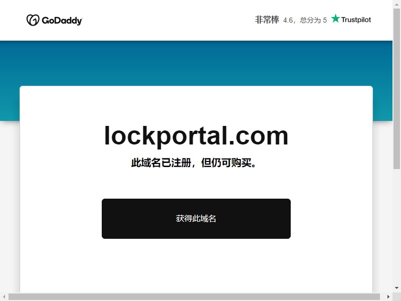Select the lockportal.com domain heading
Viewport: 401px width, 301px height.
click(196, 136)
